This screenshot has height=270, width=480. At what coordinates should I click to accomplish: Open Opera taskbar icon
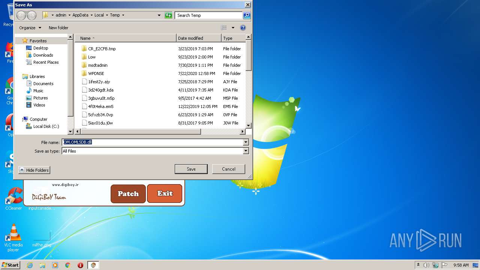coord(80,265)
